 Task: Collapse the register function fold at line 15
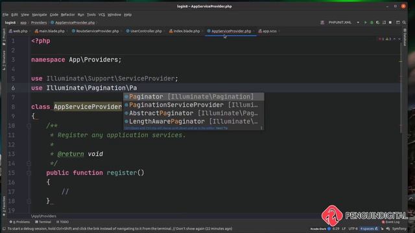(29, 173)
